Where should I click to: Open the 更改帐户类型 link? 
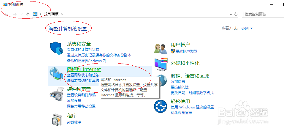point(186,51)
